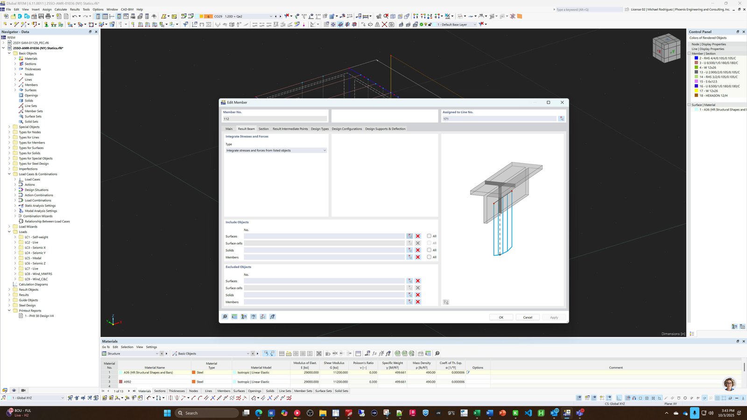Click the delete row icon in Materials toolbar

click(319, 353)
